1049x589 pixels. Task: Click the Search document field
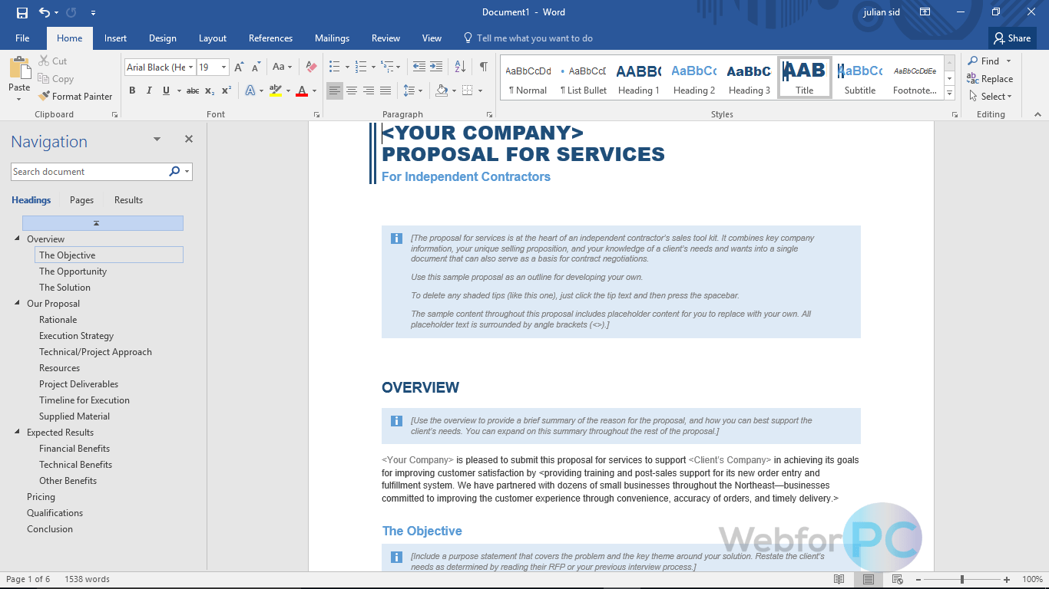tap(89, 172)
